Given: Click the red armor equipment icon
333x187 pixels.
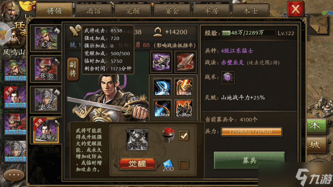Looking at the screenshot, I should coord(185,62).
